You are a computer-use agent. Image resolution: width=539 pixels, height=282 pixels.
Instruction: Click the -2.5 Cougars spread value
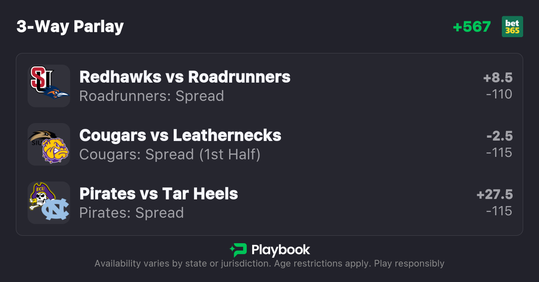(499, 136)
